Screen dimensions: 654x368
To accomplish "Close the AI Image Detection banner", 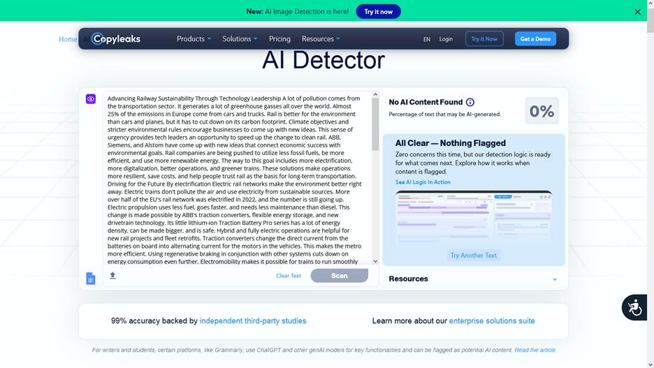I will point(637,12).
